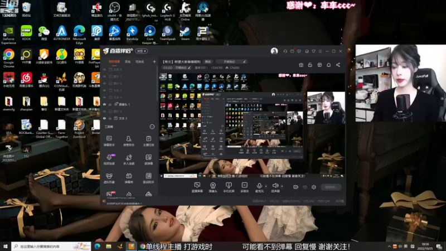Open the 视频连麦 video link tool
Screen dimensions: 446x251
(x=109, y=160)
